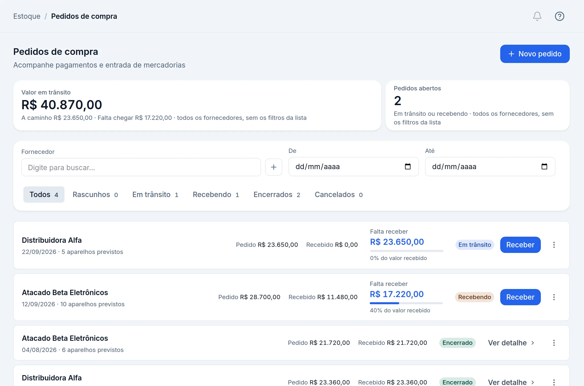Viewport: 584px width, 386px height.
Task: Click the plus button beside Fornecedor field
Action: [x=273, y=167]
